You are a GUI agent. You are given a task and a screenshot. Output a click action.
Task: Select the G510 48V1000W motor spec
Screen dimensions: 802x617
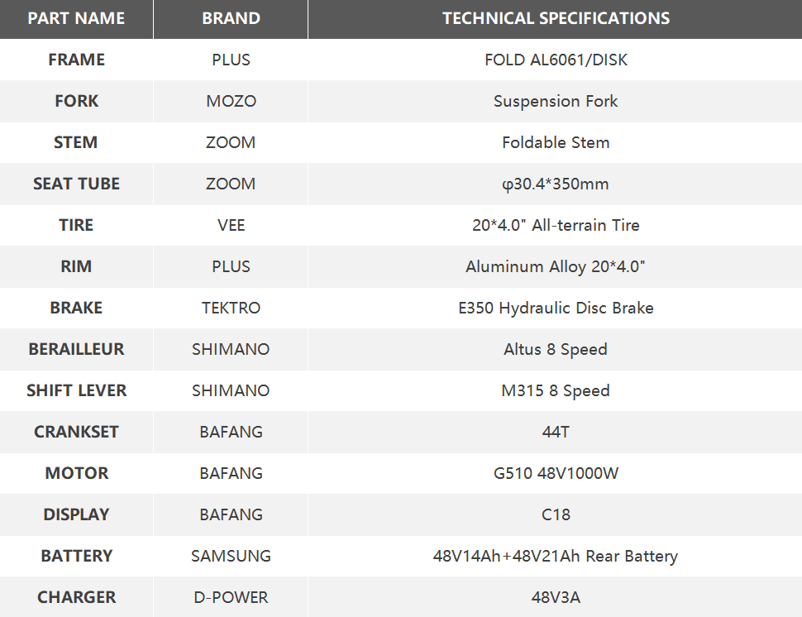pyautogui.click(x=556, y=473)
